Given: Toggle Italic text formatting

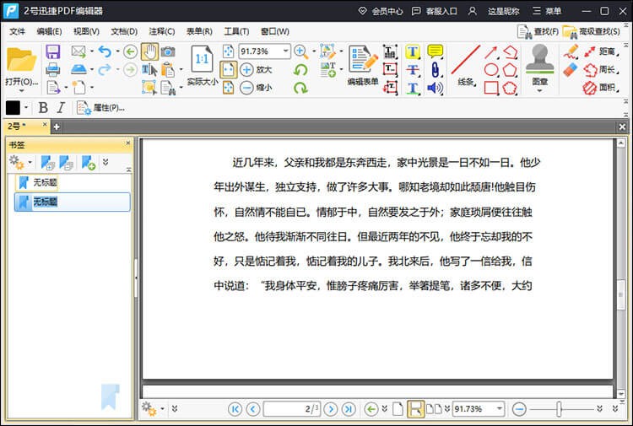Looking at the screenshot, I should click(x=62, y=108).
